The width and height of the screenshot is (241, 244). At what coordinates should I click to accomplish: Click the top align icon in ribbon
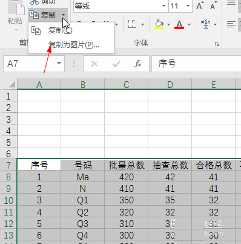pyautogui.click(x=231, y=3)
